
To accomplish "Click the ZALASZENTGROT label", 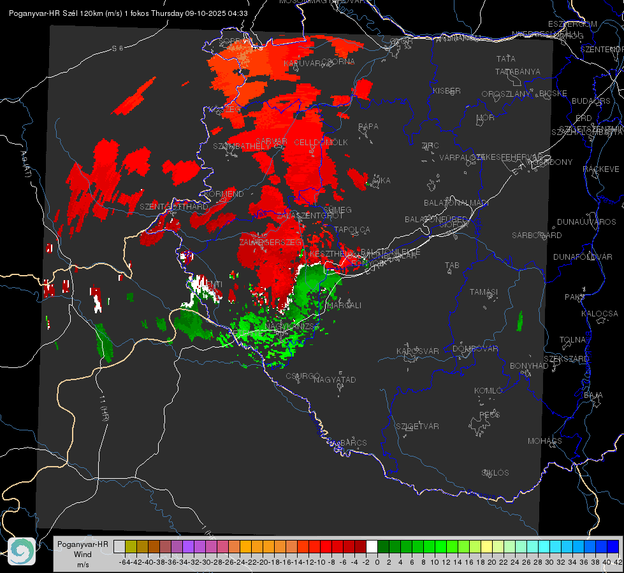I will (x=310, y=216).
